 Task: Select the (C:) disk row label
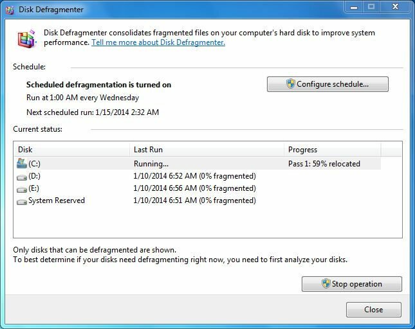point(34,164)
